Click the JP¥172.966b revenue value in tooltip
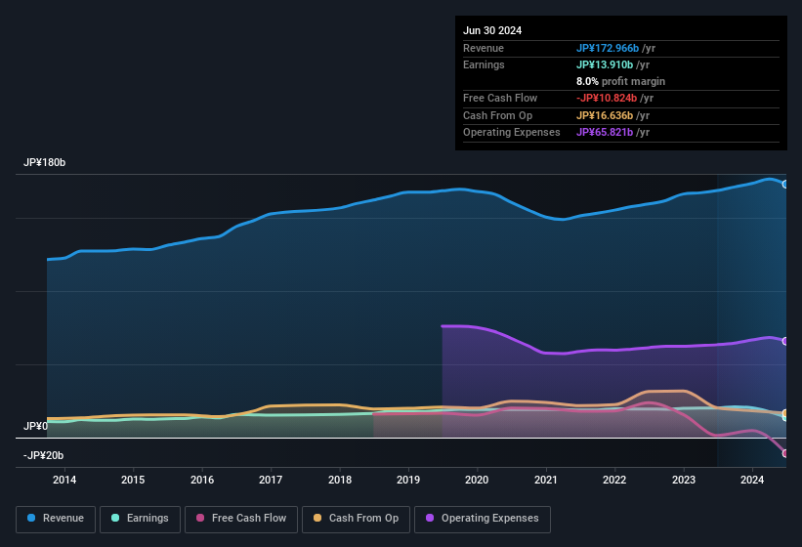 click(607, 48)
